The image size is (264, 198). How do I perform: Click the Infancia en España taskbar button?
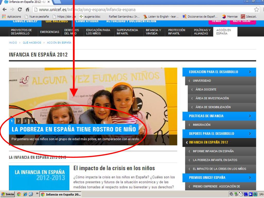tap(61, 194)
